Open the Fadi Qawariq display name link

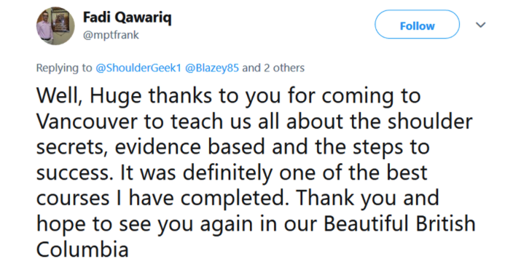point(127,17)
